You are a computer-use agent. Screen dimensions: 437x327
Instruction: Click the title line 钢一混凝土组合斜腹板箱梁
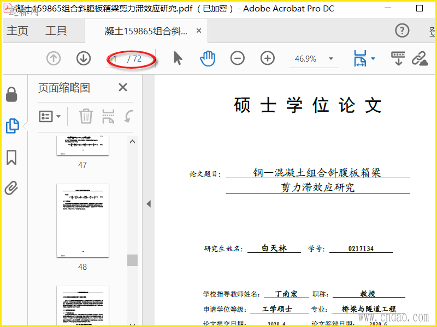pyautogui.click(x=317, y=173)
